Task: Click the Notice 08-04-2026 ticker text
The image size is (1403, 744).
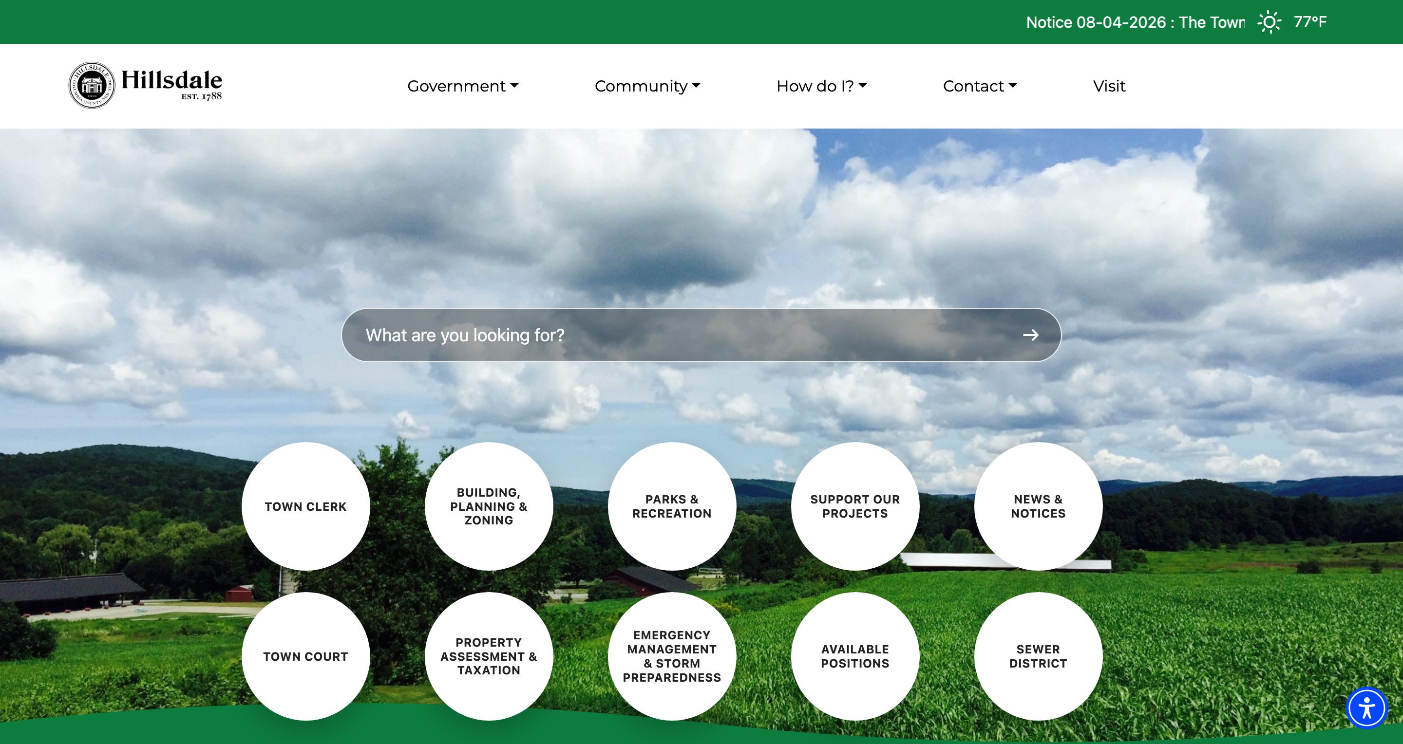Action: 1136,22
